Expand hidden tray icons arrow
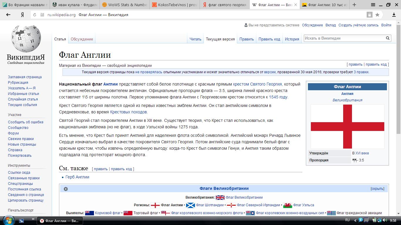Screen dimensions: 401x225 [x=355, y=220]
